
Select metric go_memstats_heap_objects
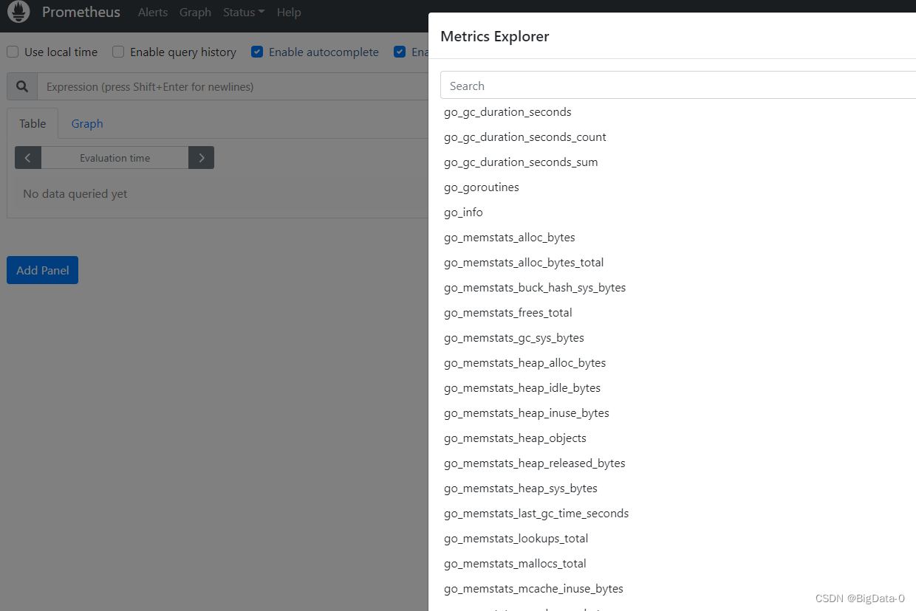515,438
